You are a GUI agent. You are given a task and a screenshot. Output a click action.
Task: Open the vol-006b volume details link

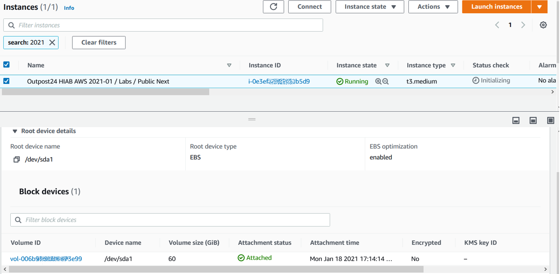tap(46, 258)
